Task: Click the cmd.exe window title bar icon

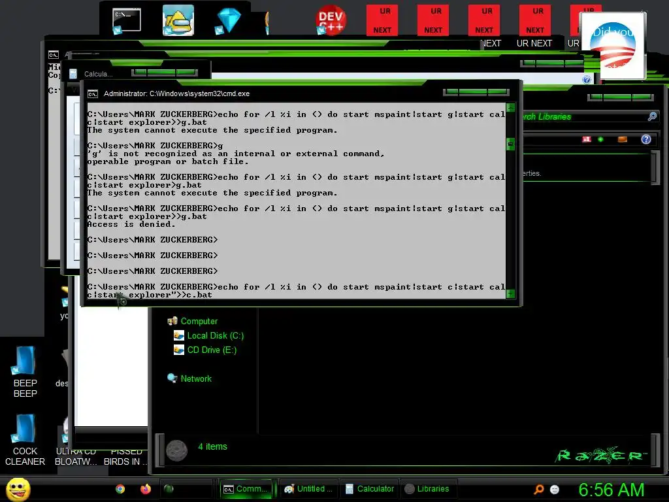Action: point(93,94)
